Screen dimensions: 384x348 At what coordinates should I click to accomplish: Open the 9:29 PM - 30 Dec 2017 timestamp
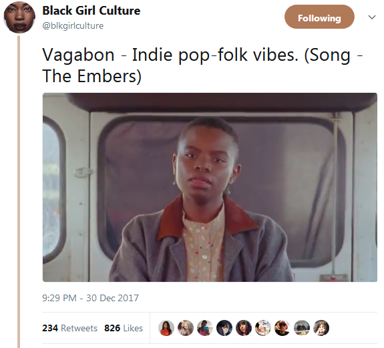pos(90,298)
